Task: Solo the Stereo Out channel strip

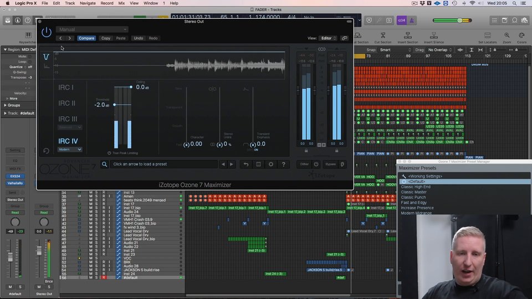Action: pyautogui.click(x=49, y=287)
